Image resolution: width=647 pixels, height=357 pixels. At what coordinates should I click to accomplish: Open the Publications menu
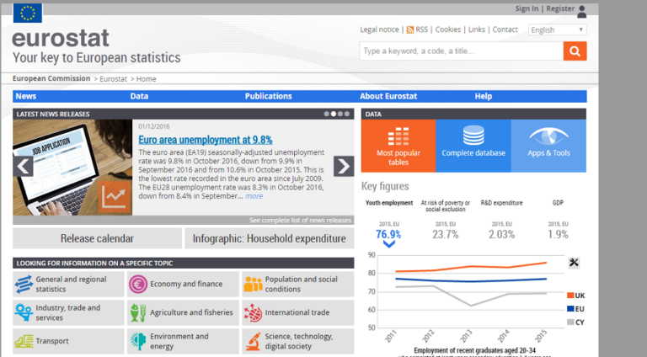(268, 97)
